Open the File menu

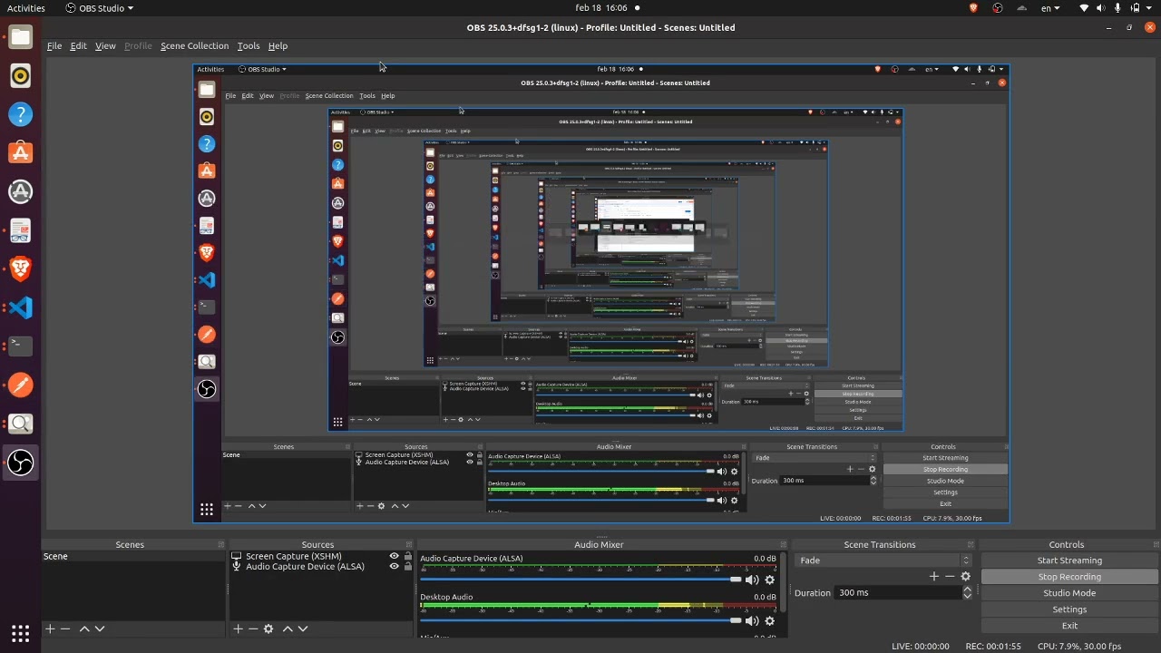click(54, 46)
